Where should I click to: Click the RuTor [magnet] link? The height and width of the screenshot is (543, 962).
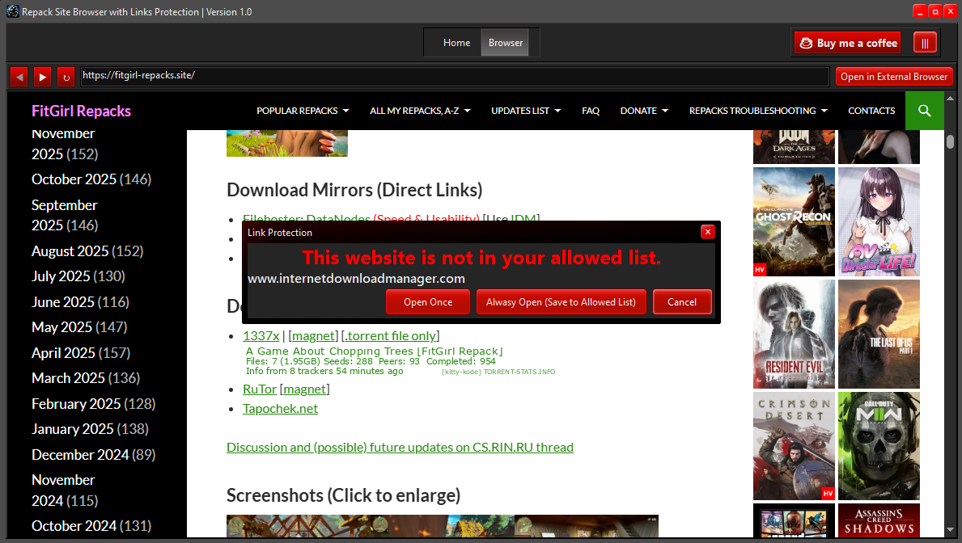coord(305,389)
